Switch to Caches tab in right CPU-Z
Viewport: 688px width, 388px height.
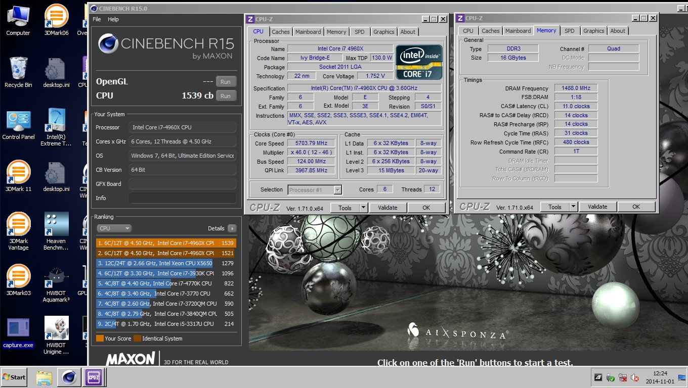pos(491,31)
